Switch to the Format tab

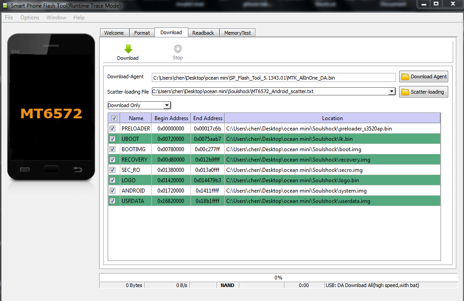pos(142,33)
